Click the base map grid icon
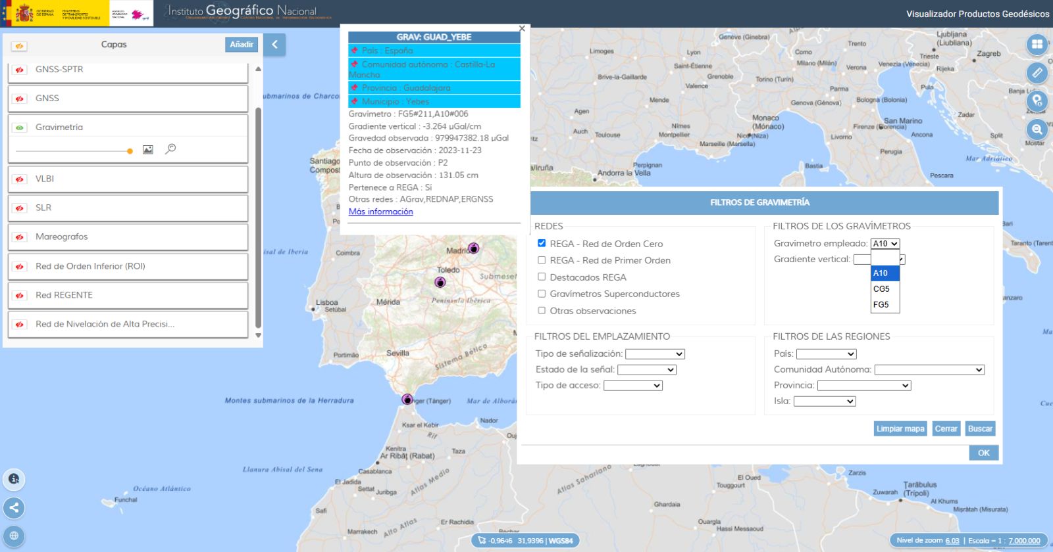Image resolution: width=1053 pixels, height=552 pixels. [1037, 44]
